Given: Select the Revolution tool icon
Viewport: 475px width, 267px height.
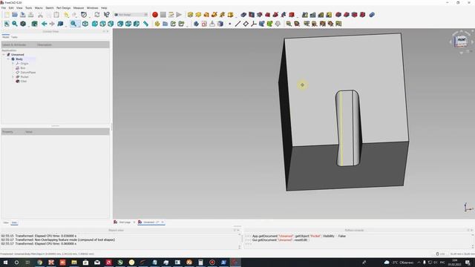Looking at the screenshot, I should coord(198,15).
